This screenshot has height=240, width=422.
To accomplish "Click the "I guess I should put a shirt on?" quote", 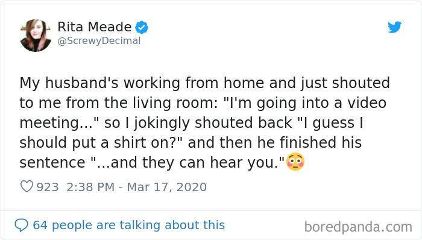I will pyautogui.click(x=191, y=133).
